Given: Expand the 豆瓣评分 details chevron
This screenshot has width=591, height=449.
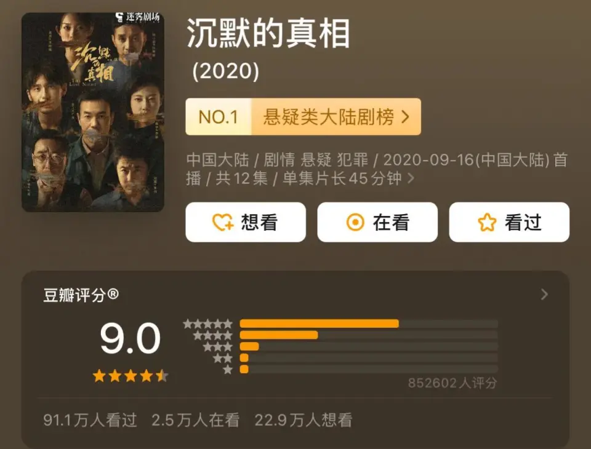Looking at the screenshot, I should [x=544, y=295].
